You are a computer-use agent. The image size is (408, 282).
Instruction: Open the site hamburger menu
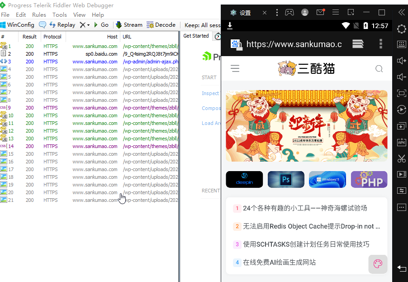(235, 69)
